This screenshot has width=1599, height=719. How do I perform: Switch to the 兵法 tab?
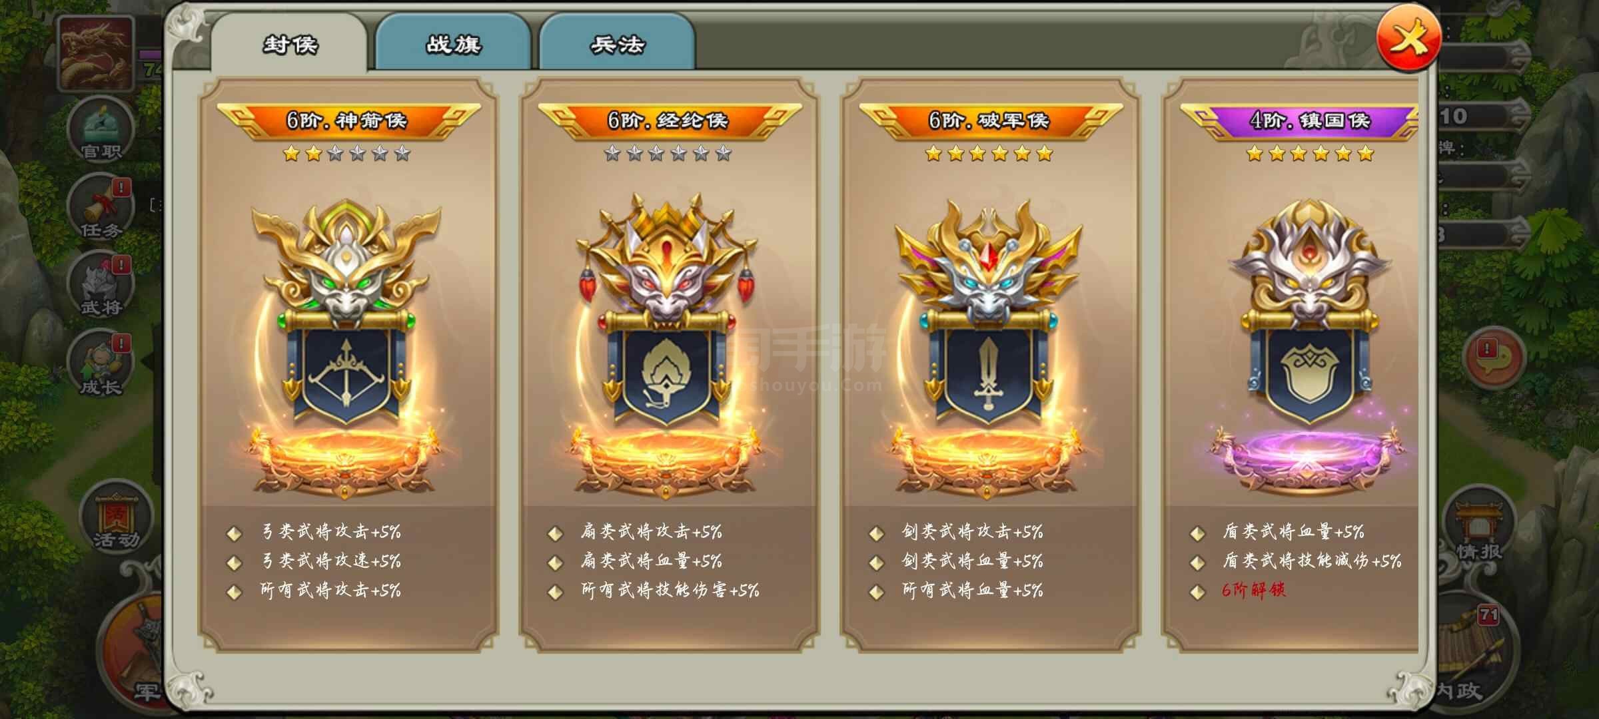coord(617,43)
